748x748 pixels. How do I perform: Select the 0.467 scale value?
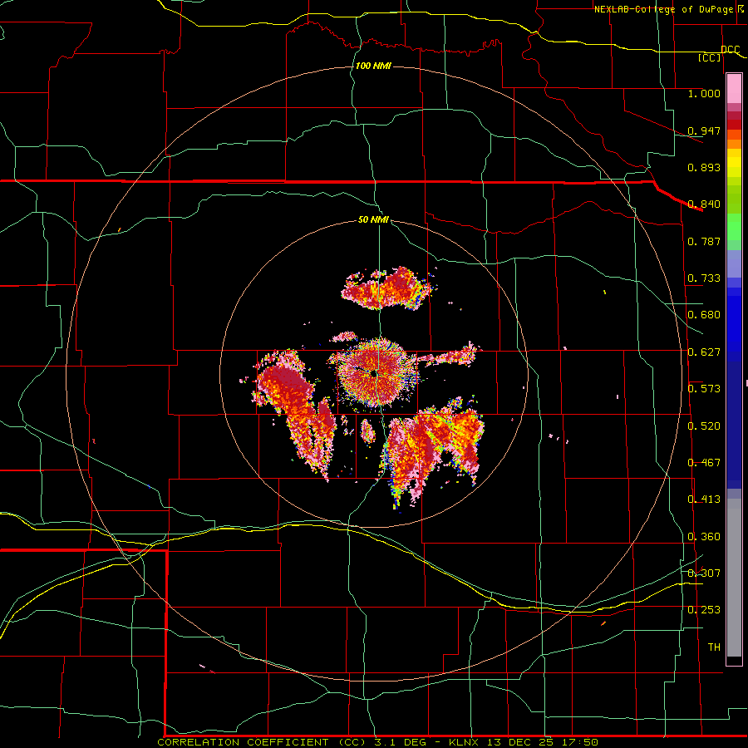[704, 463]
